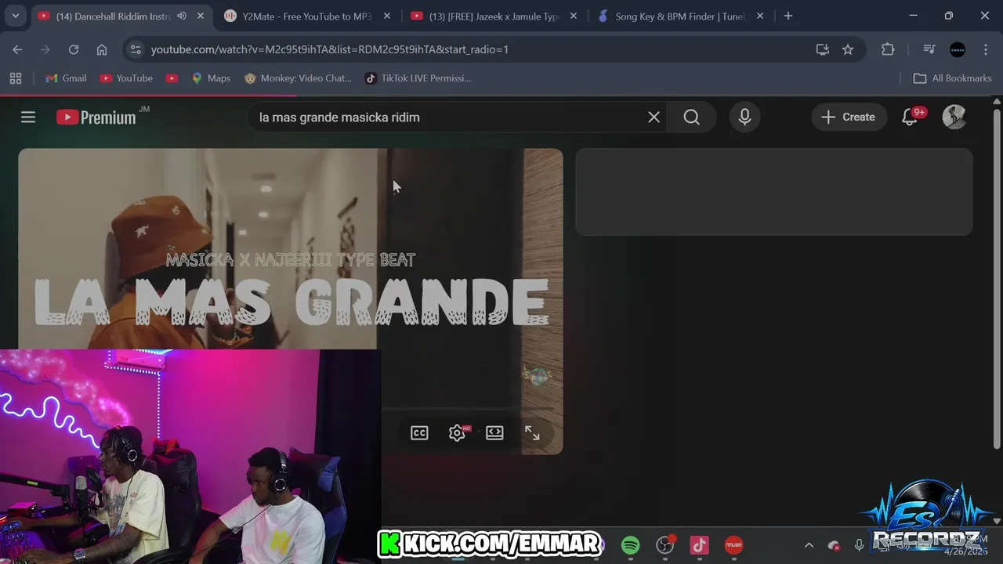This screenshot has height=564, width=1003.
Task: Show hidden system tray icons
Action: [x=809, y=545]
